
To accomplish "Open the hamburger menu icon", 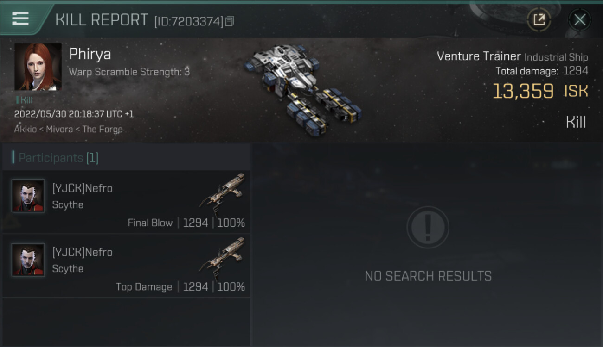I will [x=20, y=18].
